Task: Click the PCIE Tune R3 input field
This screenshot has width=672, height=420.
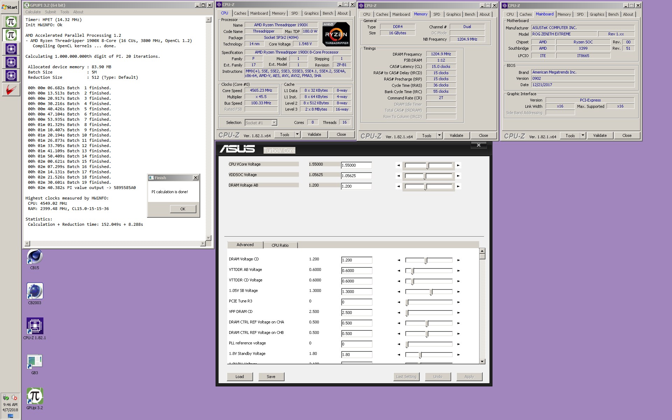Action: (x=356, y=302)
